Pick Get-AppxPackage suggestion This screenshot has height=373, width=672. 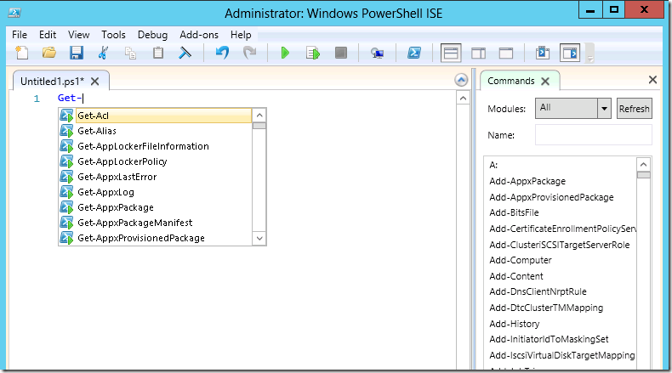(116, 207)
